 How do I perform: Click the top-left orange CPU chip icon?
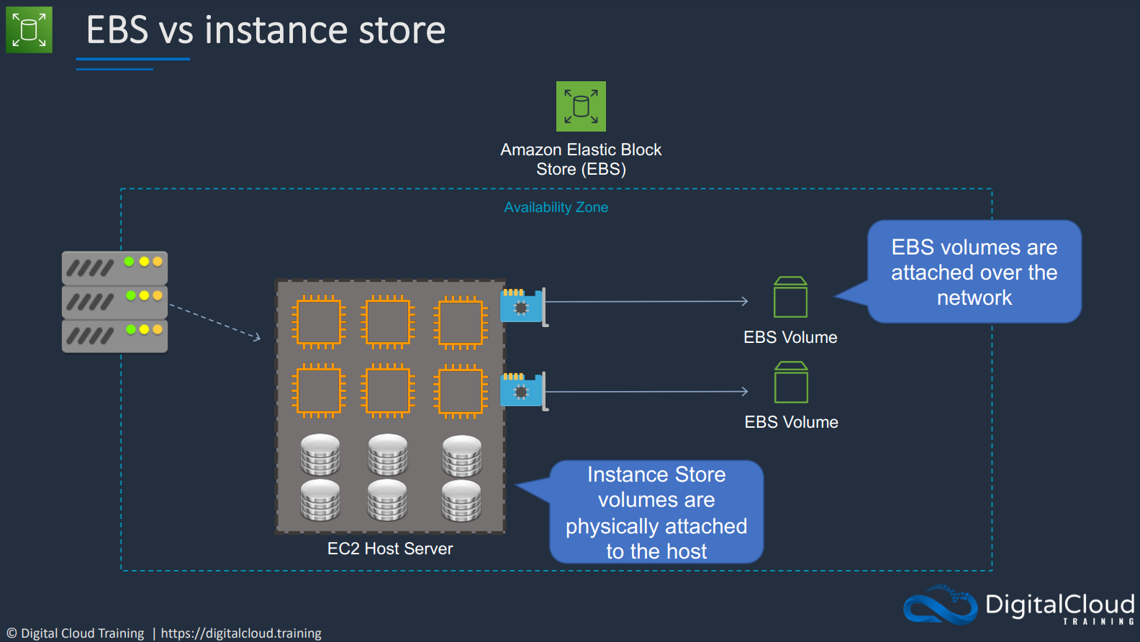pos(319,322)
